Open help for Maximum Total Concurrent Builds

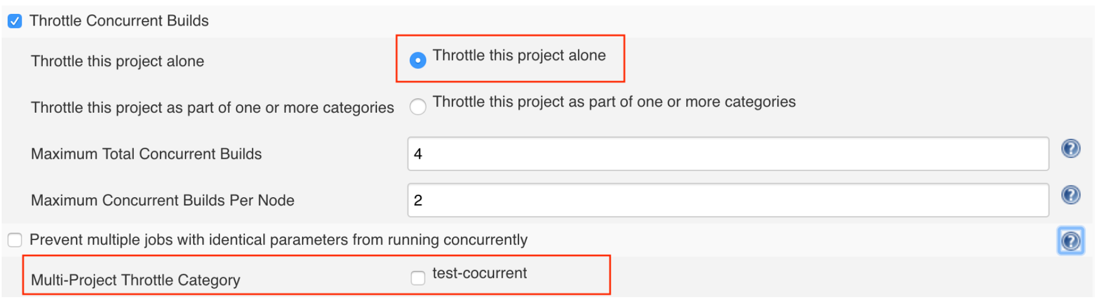[x=1070, y=149]
